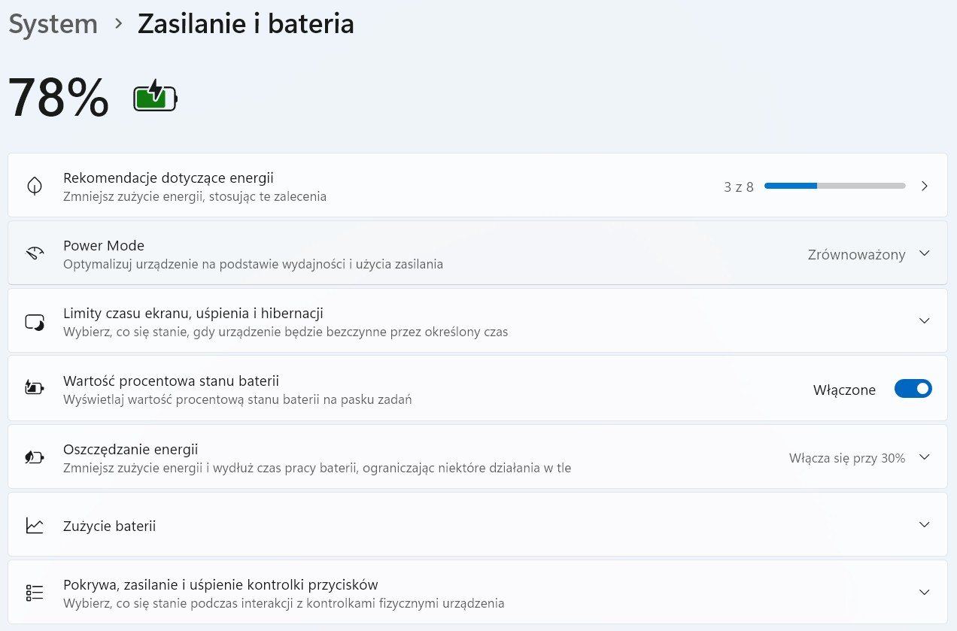Click 'Optymalizuj urządzenie na podstawie wydajności' description

[x=253, y=264]
